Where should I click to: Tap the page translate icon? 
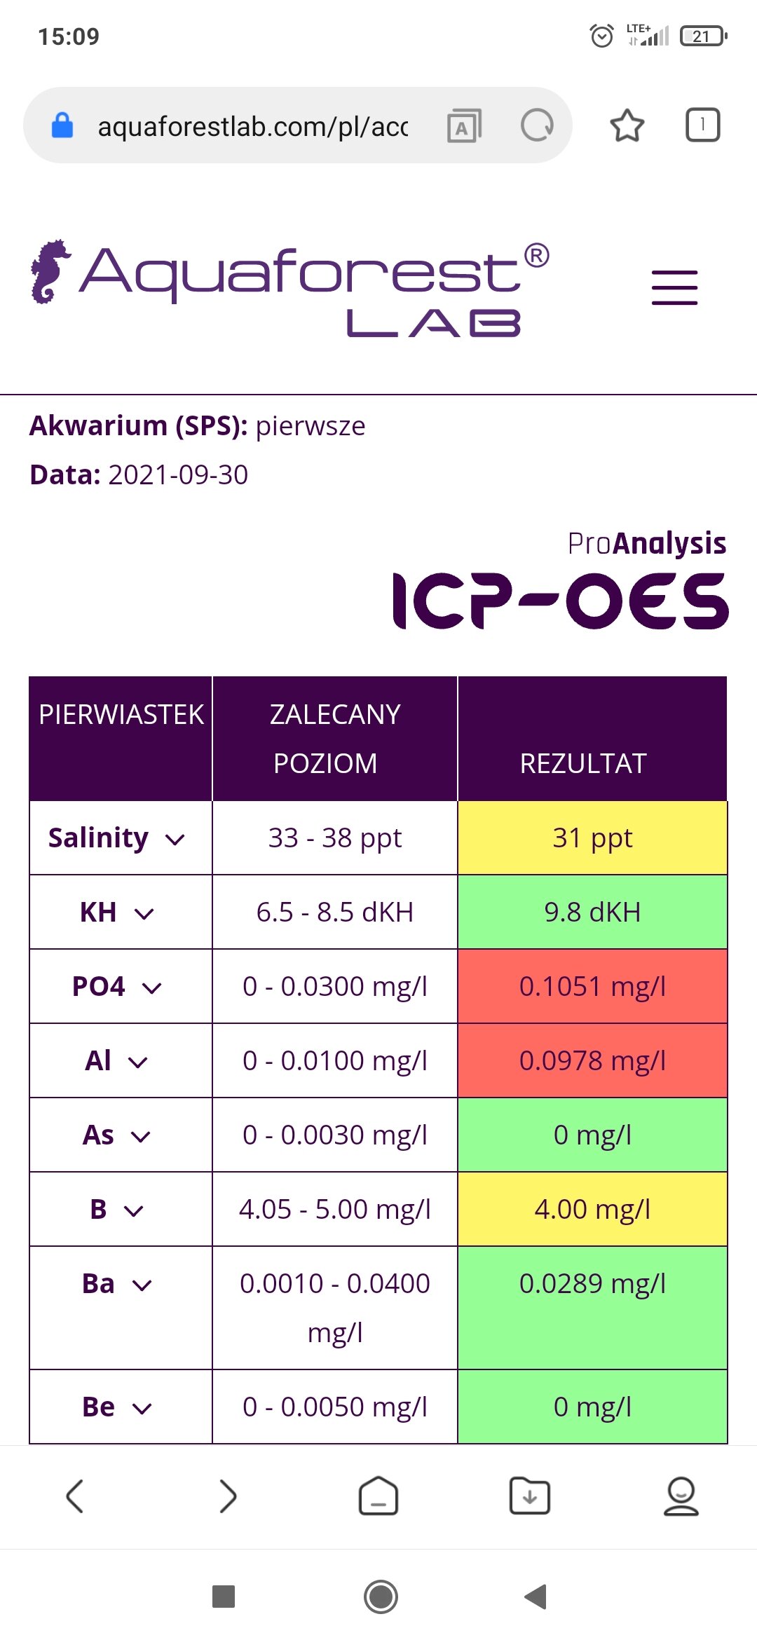point(464,126)
